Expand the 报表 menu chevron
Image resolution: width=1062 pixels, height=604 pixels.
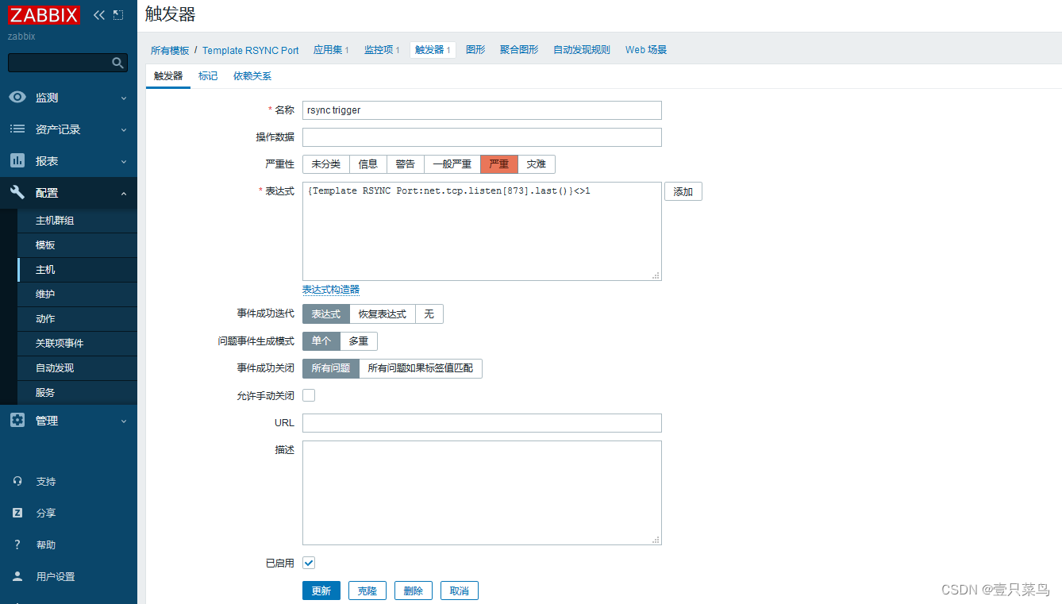[123, 161]
